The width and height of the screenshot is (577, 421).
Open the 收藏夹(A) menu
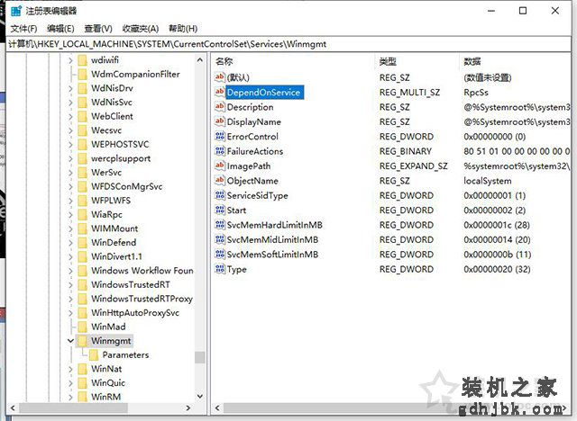(x=141, y=29)
